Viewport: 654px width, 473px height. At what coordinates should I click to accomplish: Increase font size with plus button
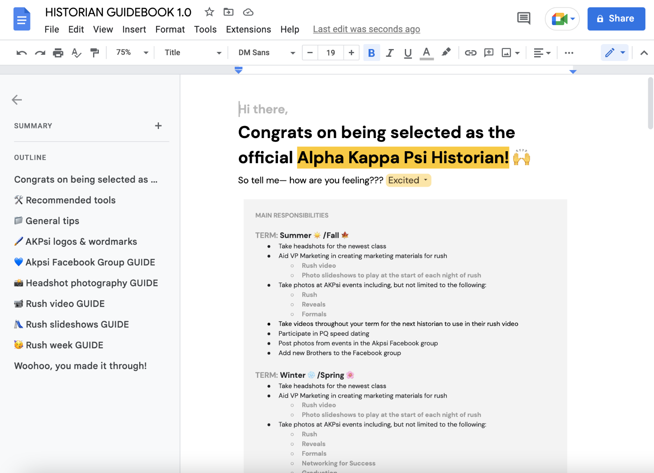351,53
